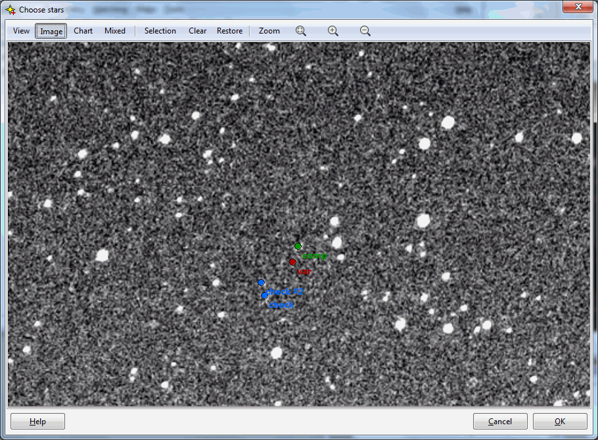Click the Help button
Viewport: 598px width, 440px height.
pyautogui.click(x=37, y=422)
